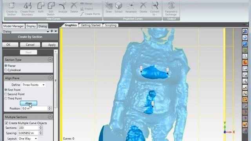This screenshot has height=141, width=251.
Task: Switch to the Graphics tab
Action: (71, 25)
